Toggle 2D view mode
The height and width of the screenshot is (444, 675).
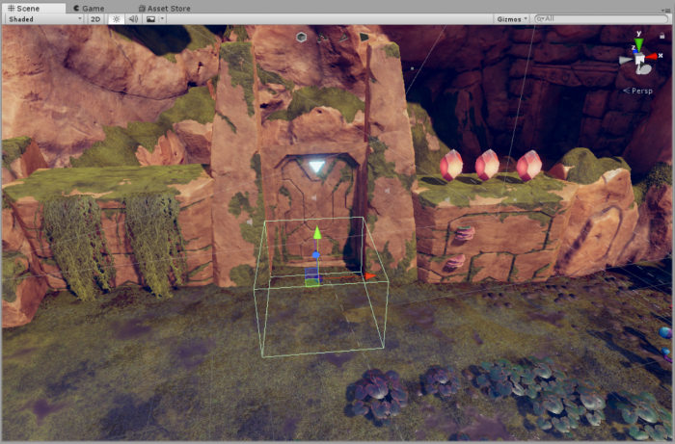pos(95,19)
